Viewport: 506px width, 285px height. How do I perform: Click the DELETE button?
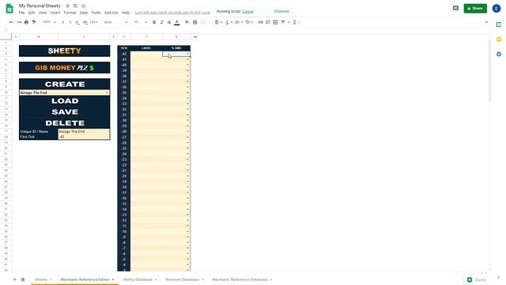coord(65,123)
